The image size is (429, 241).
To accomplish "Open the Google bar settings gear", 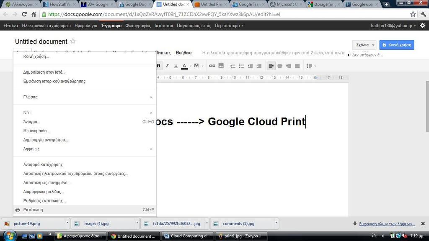I will [x=423, y=26].
